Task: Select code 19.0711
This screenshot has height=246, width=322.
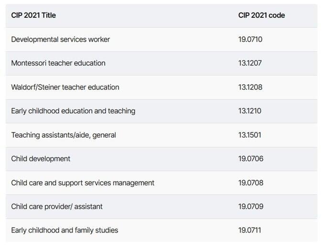Action: pos(250,230)
